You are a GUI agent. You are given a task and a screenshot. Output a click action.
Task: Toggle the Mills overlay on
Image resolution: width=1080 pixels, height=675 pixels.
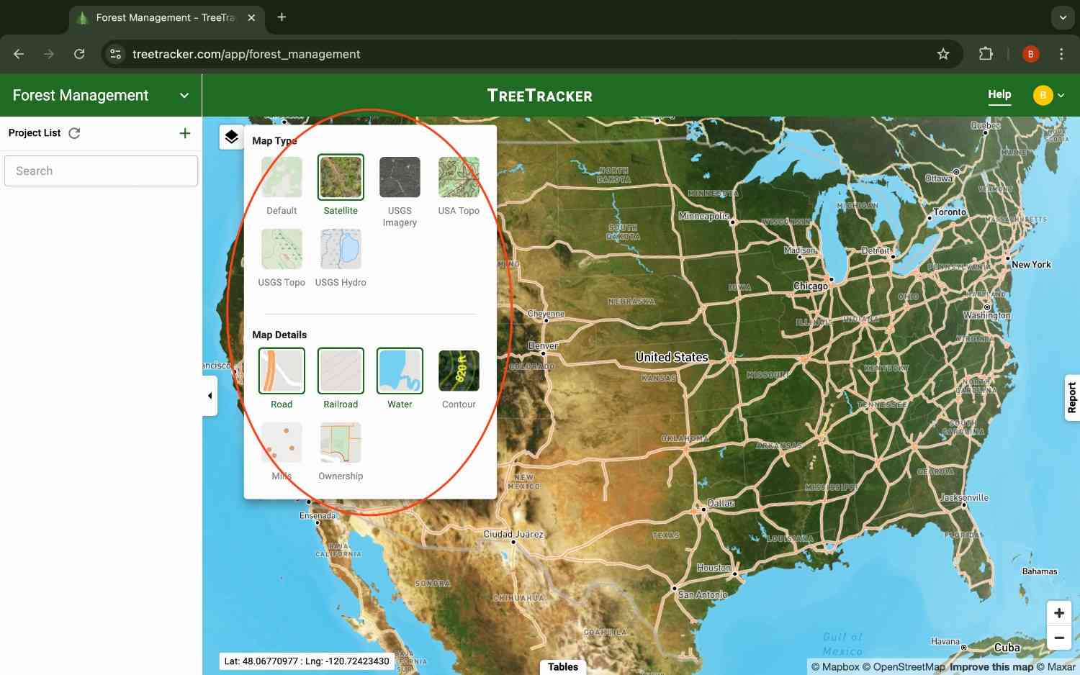point(282,443)
